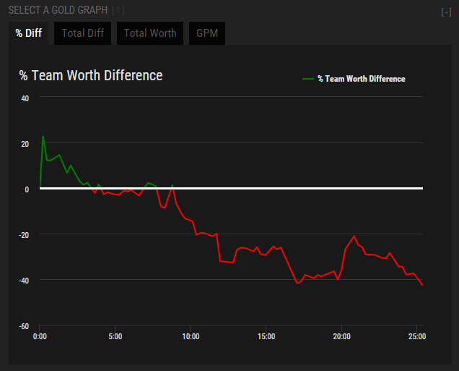The image size is (459, 371).
Task: Show the GPM graph tab
Action: [x=207, y=33]
